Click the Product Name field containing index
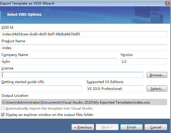171x133 pixels. 84,48
